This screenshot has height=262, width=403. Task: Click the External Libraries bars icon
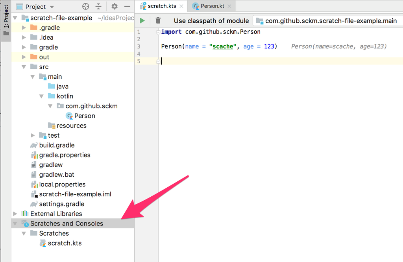pyautogui.click(x=25, y=214)
